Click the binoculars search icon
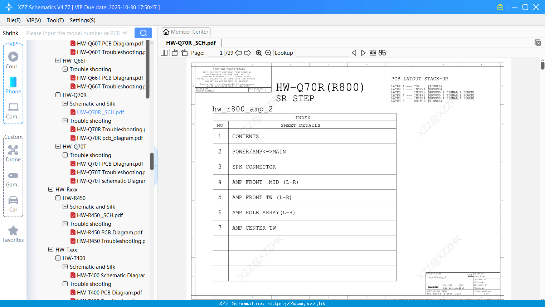Image resolution: width=545 pixels, height=307 pixels. click(x=382, y=53)
